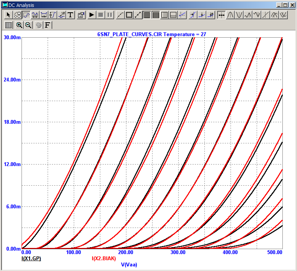The image size is (297, 271).
Task: Choose the Graphics shapes tool
Action: point(17,15)
